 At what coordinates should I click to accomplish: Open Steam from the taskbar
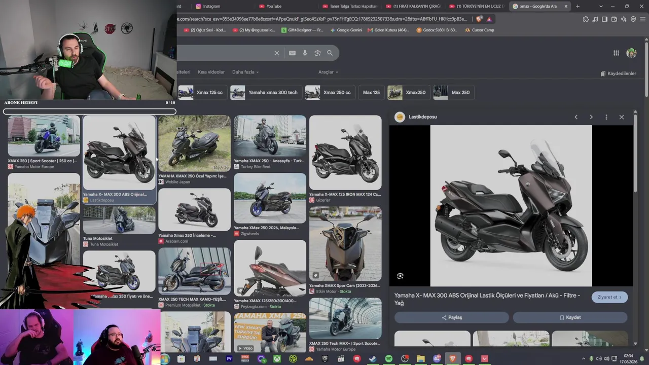[x=373, y=359]
